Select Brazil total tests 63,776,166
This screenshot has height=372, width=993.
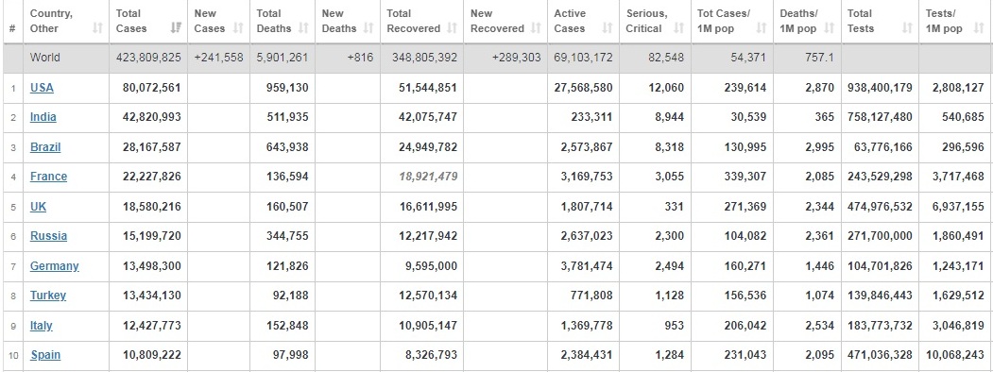click(x=883, y=146)
